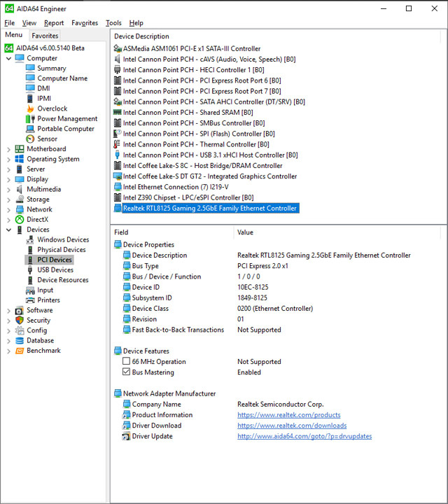The height and width of the screenshot is (504, 448).
Task: Click the Portable Computer laptop icon
Action: (x=30, y=129)
